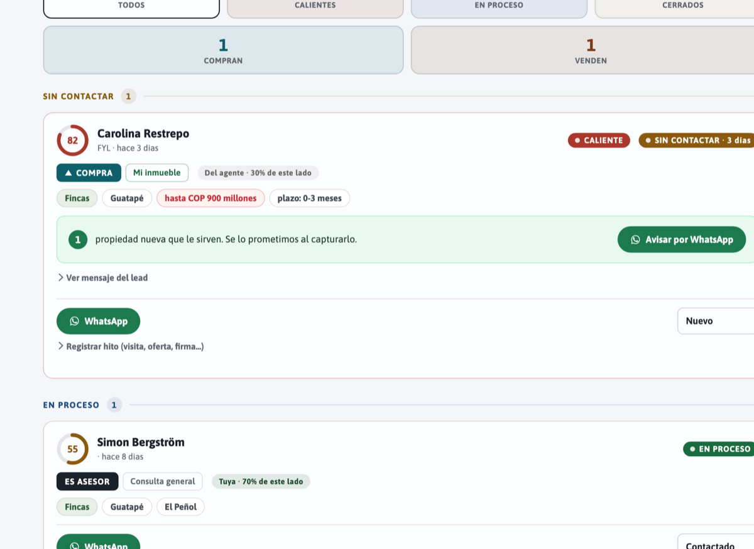Click the Guatapé chip on Carolina's card
This screenshot has width=754, height=549.
[x=127, y=198]
